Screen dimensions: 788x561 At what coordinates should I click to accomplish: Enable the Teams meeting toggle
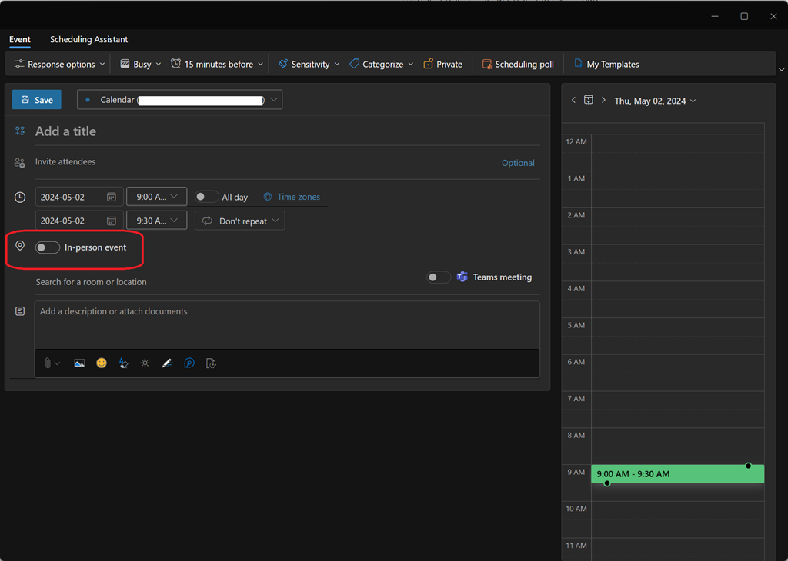click(x=439, y=277)
